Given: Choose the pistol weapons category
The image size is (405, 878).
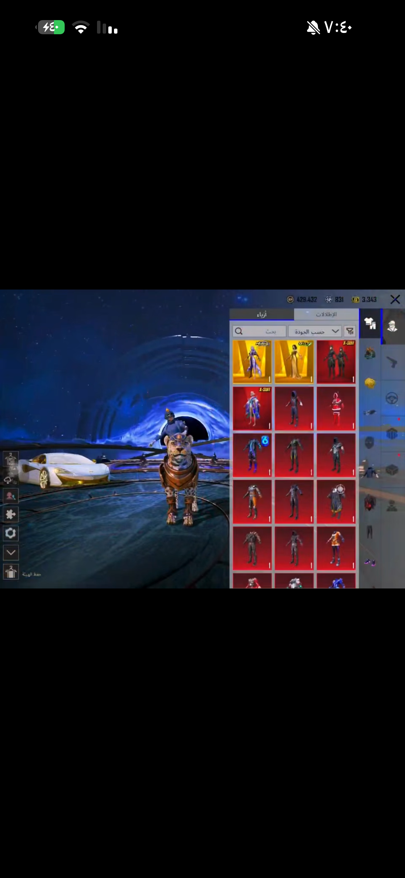Looking at the screenshot, I should pos(392,362).
